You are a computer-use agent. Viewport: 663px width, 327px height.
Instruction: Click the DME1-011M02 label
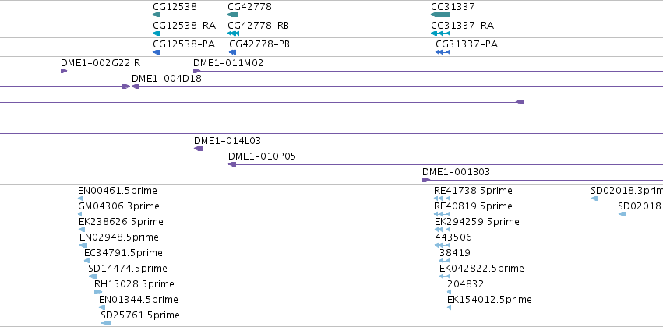228,63
